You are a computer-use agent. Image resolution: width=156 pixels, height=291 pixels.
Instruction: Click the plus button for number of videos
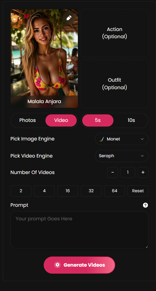pos(143,172)
